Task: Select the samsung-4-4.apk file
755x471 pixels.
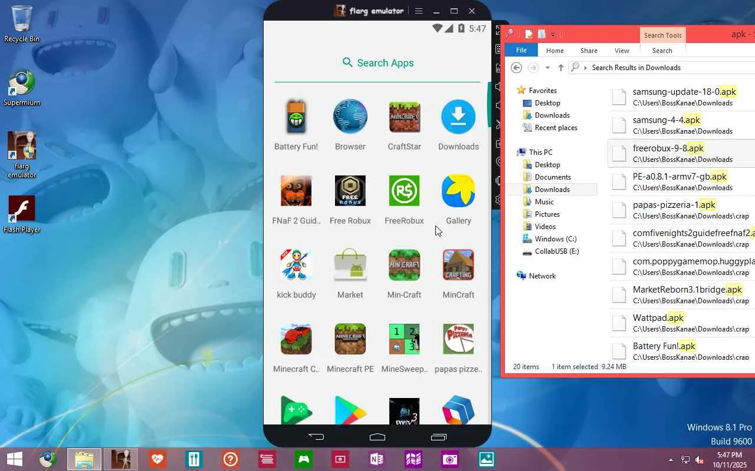Action: (682, 125)
